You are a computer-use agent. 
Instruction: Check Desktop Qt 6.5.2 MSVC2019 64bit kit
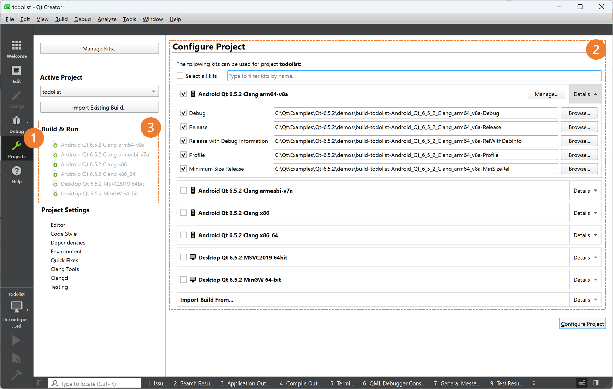click(x=184, y=257)
